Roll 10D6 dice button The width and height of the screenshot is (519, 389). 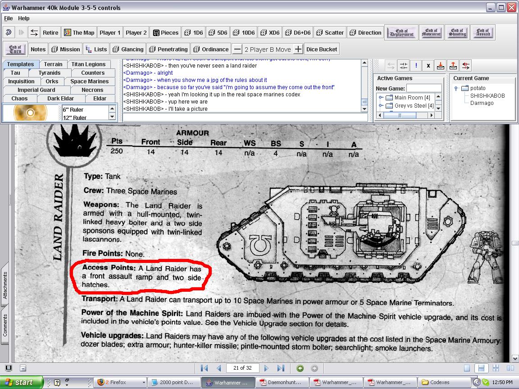pyautogui.click(x=244, y=32)
